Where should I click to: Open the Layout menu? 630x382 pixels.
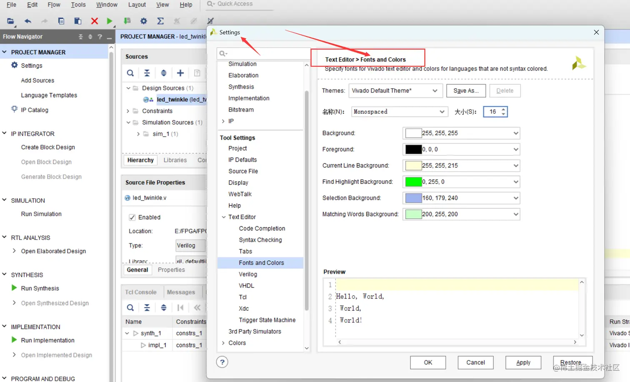click(137, 5)
